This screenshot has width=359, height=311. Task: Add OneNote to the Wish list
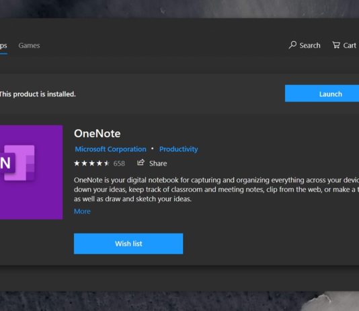pyautogui.click(x=128, y=244)
